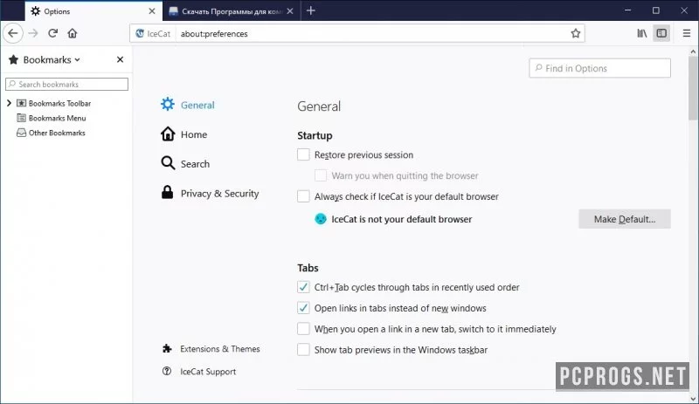The image size is (699, 404).
Task: Enable switch to new tab immediately checkbox
Action: [x=303, y=329]
